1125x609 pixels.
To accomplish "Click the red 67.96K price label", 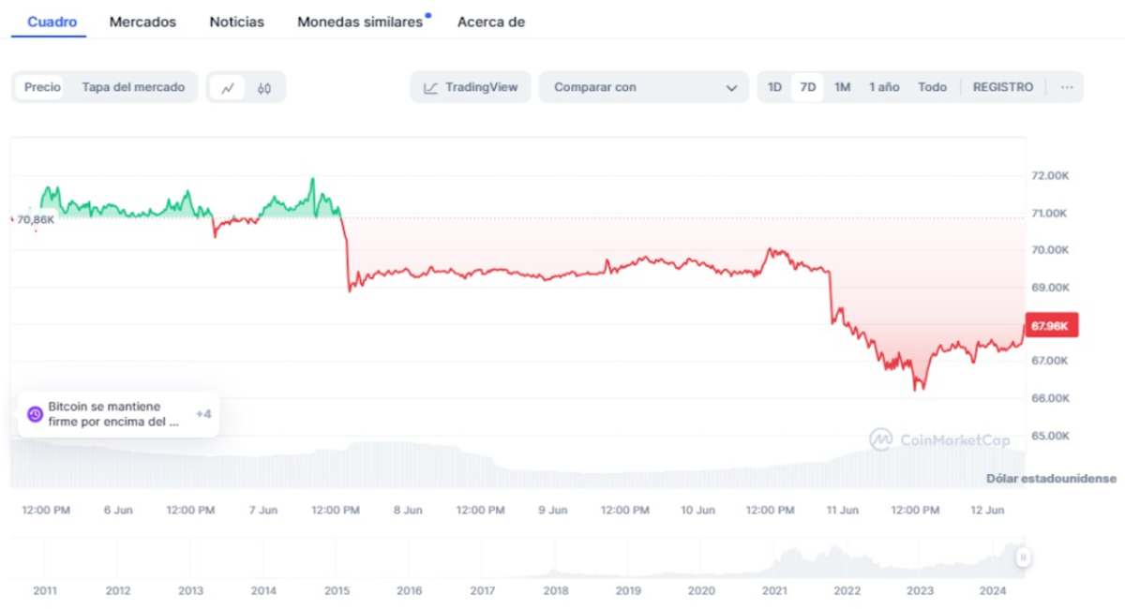I will (1050, 325).
